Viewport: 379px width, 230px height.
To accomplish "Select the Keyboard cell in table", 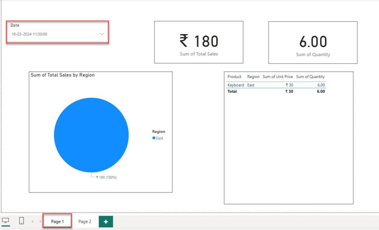I will point(236,85).
